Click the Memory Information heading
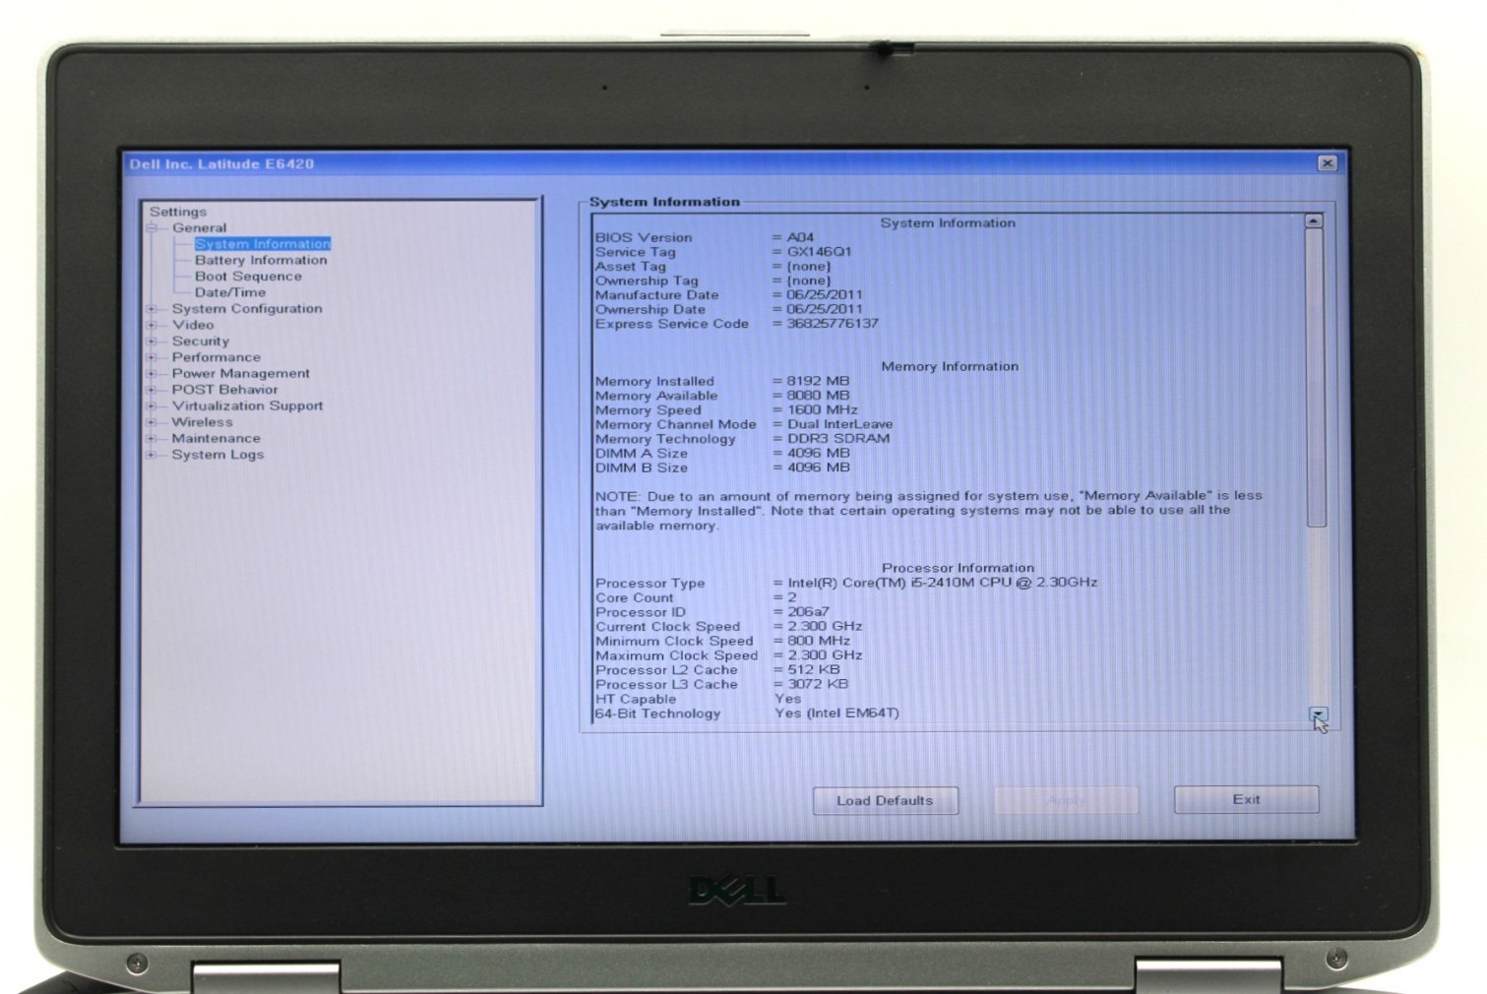 tap(950, 366)
